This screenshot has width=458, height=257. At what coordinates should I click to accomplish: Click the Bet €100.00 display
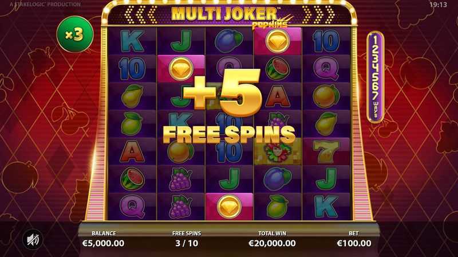[x=354, y=239]
